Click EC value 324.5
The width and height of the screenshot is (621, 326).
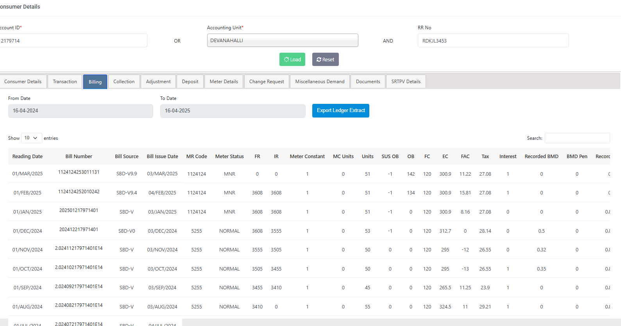445,307
